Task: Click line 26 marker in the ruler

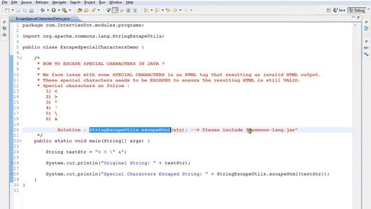Action: click(x=12, y=163)
